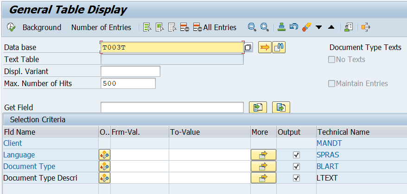
Task: Click the green stacked layers icon
Action: (281, 27)
